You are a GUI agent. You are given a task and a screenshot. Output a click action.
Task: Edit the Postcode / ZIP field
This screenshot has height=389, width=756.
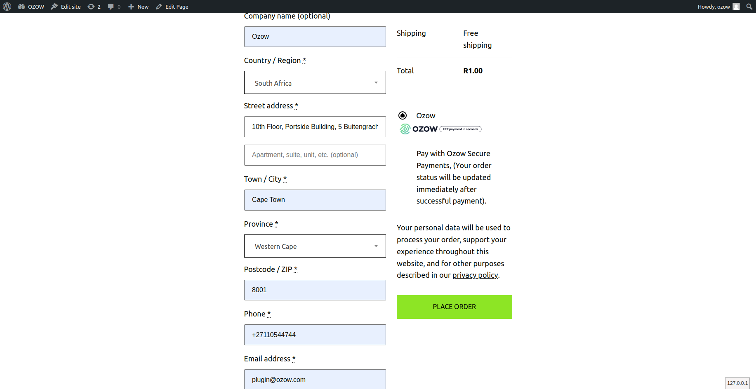coord(315,290)
